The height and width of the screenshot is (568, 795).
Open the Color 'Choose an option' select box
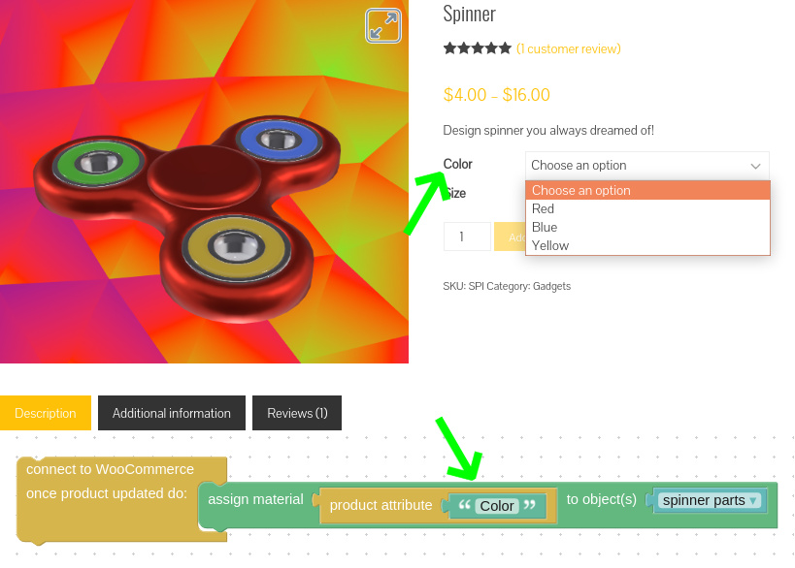(647, 166)
